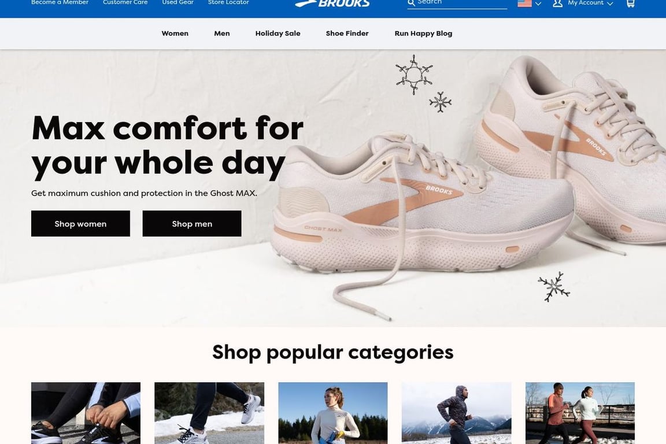Click the Brooks logo in the header
This screenshot has height=444, width=666.
coord(332,3)
